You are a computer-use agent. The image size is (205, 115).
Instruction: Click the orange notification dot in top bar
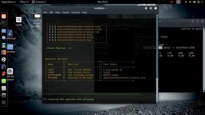coord(186,2)
